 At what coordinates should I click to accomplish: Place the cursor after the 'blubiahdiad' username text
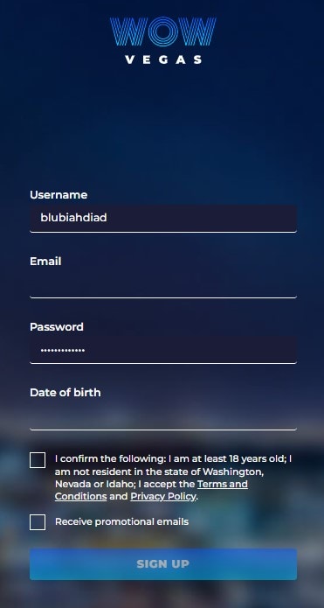tap(107, 218)
